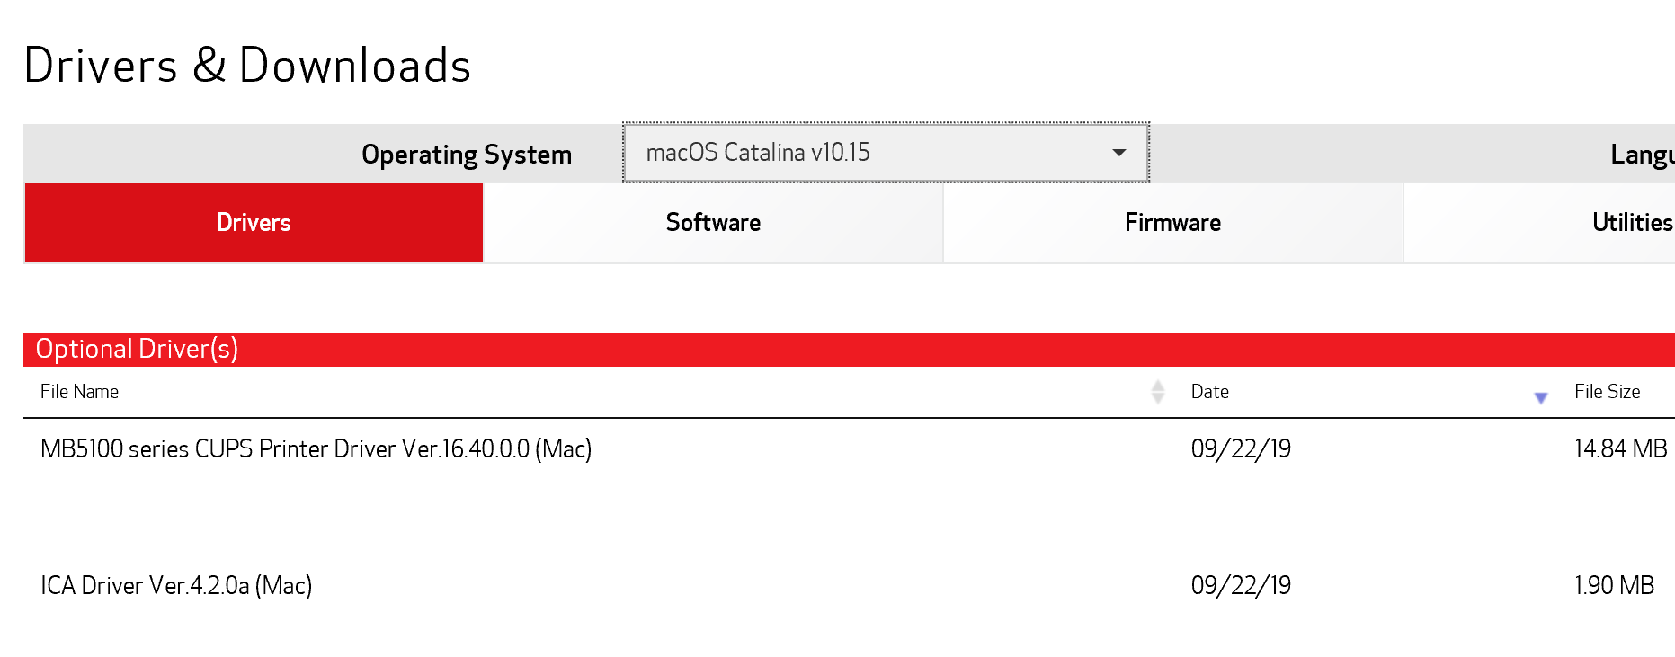Click the ICA Driver date 09/22/19
This screenshot has height=657, width=1675.
1241,586
